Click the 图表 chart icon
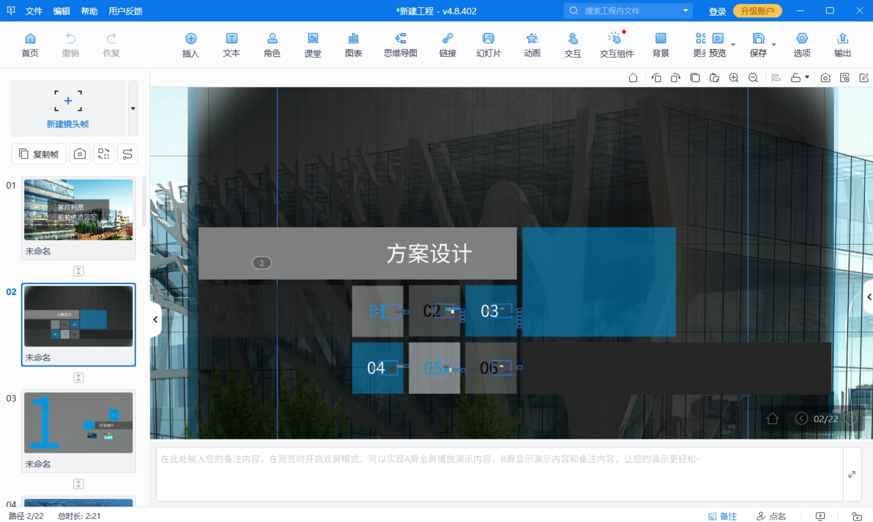Image resolution: width=873 pixels, height=522 pixels. 353,45
